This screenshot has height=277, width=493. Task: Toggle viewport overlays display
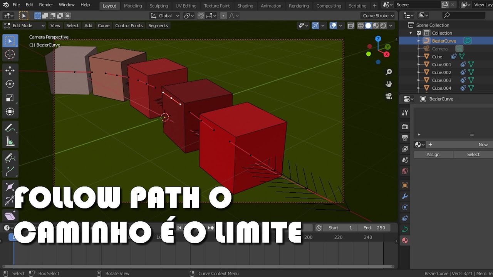[333, 26]
